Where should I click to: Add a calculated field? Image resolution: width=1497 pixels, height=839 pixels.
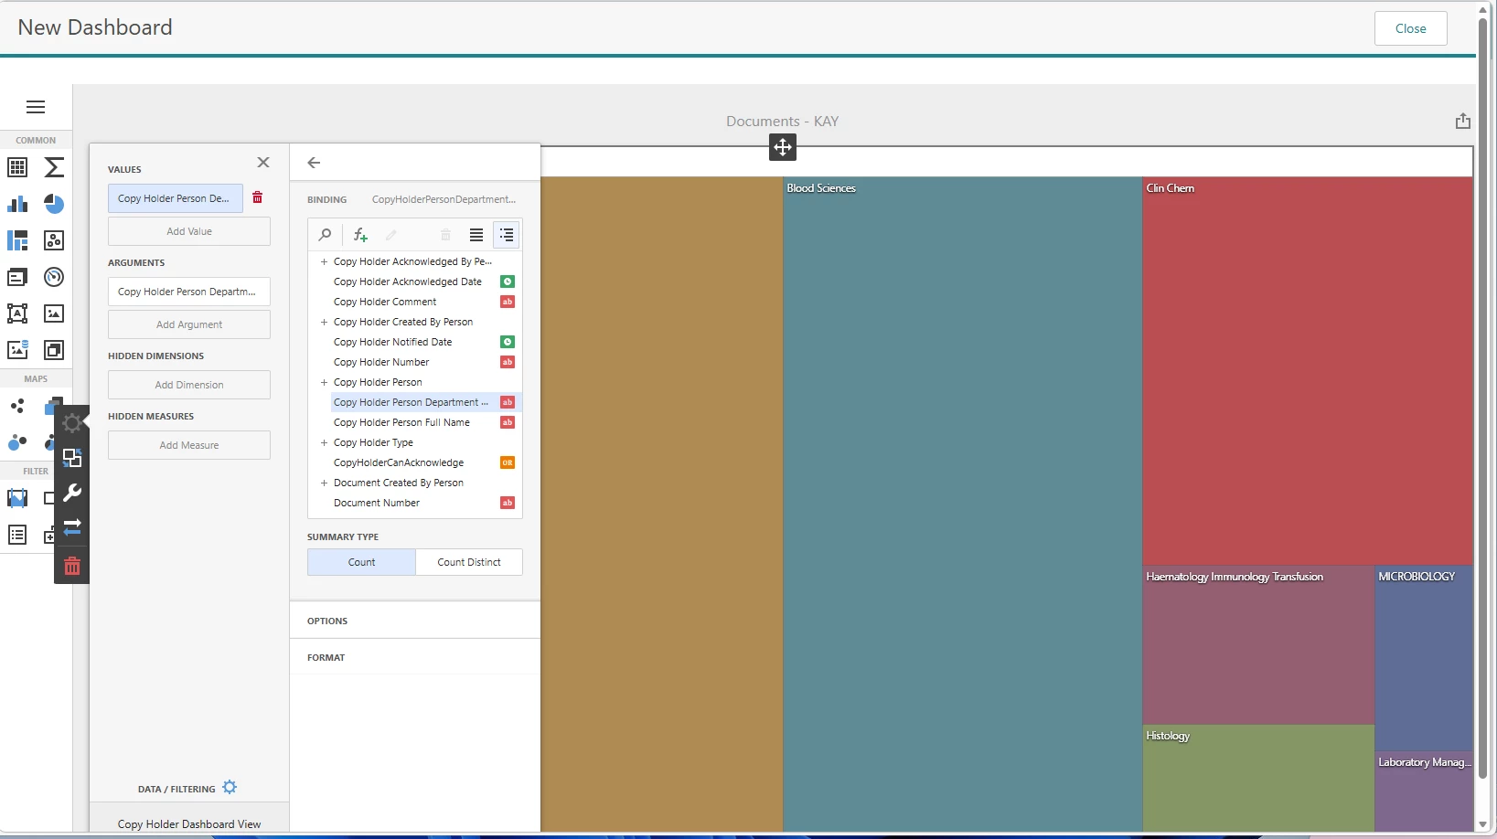point(360,235)
